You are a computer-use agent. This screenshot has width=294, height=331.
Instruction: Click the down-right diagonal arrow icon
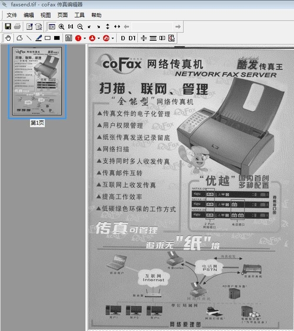[98, 27]
